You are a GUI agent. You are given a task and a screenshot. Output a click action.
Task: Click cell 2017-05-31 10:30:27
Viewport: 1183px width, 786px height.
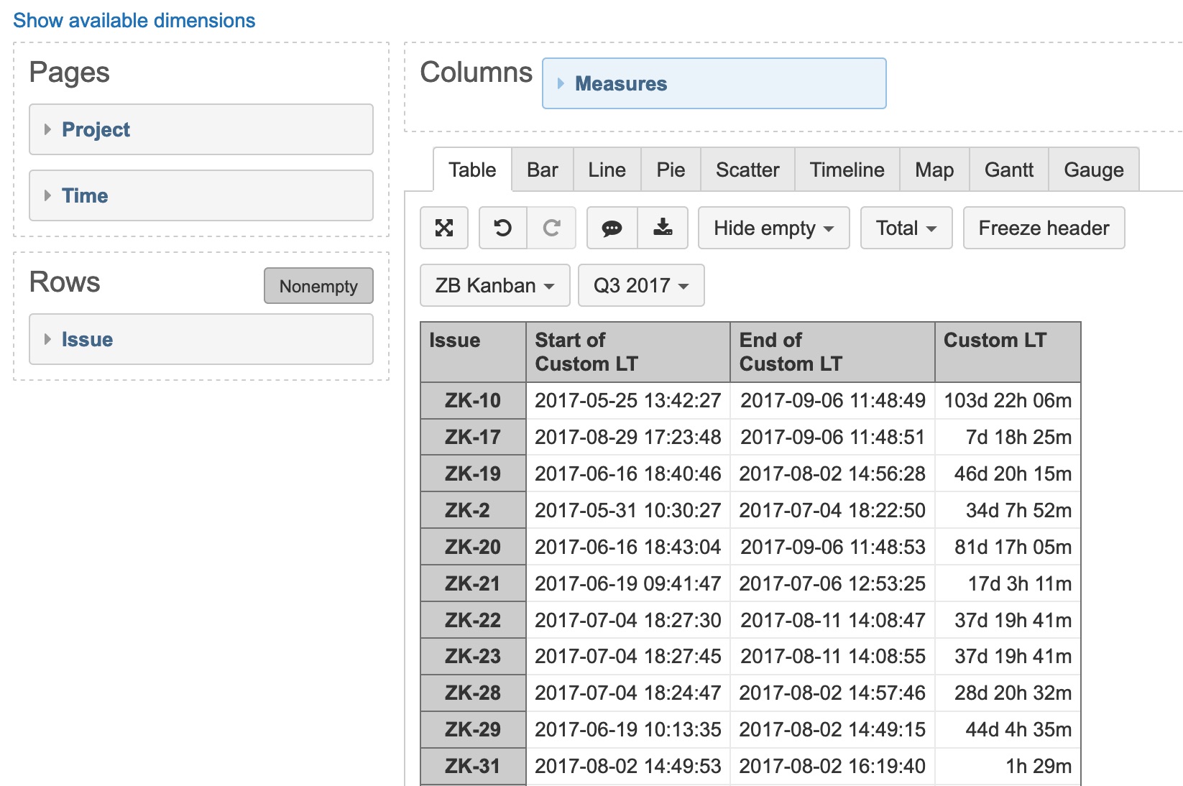[x=628, y=510]
